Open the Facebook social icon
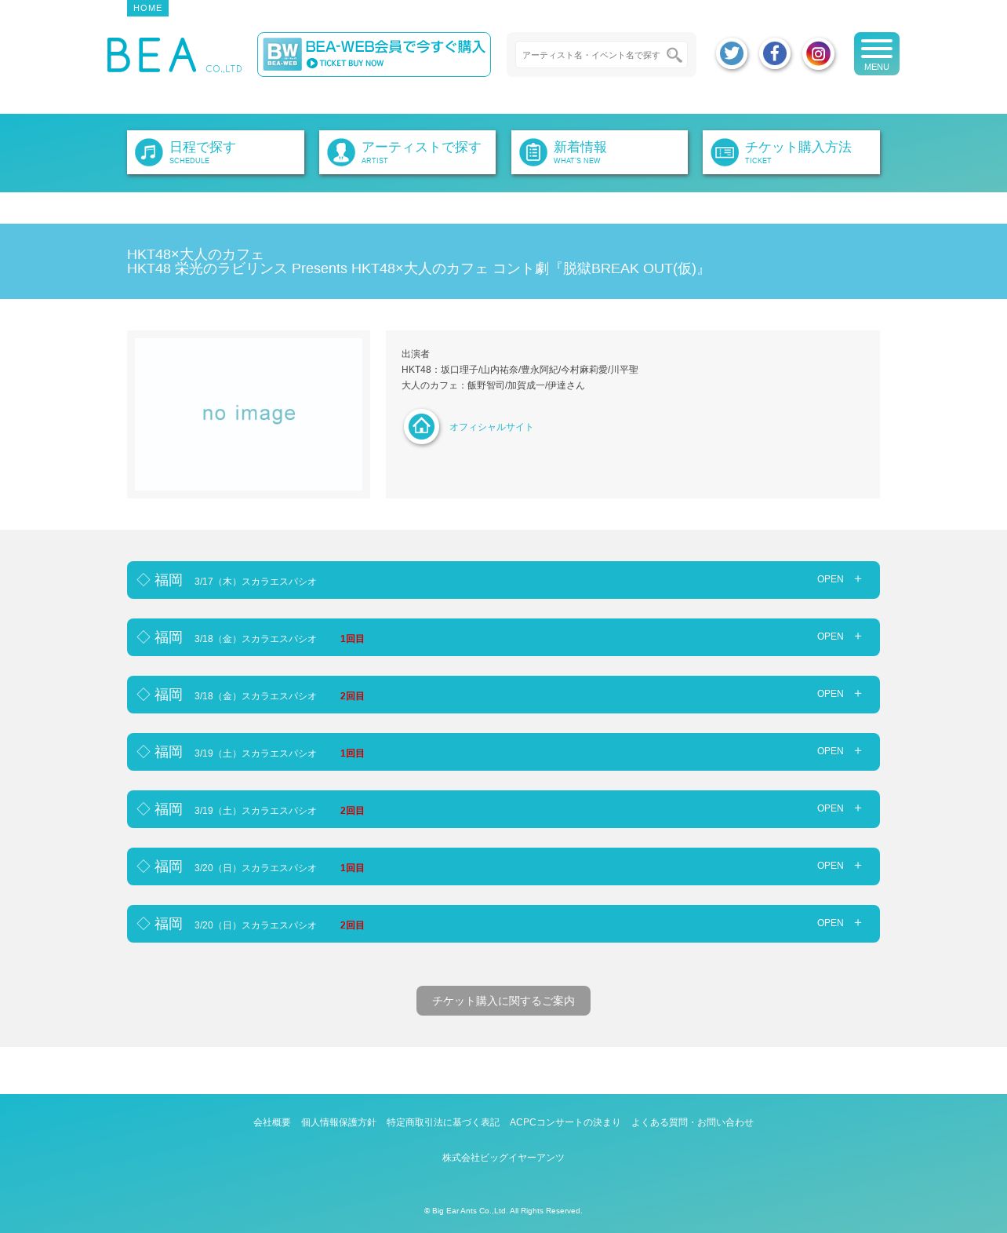Screen dimensions: 1007x1233 (775, 53)
